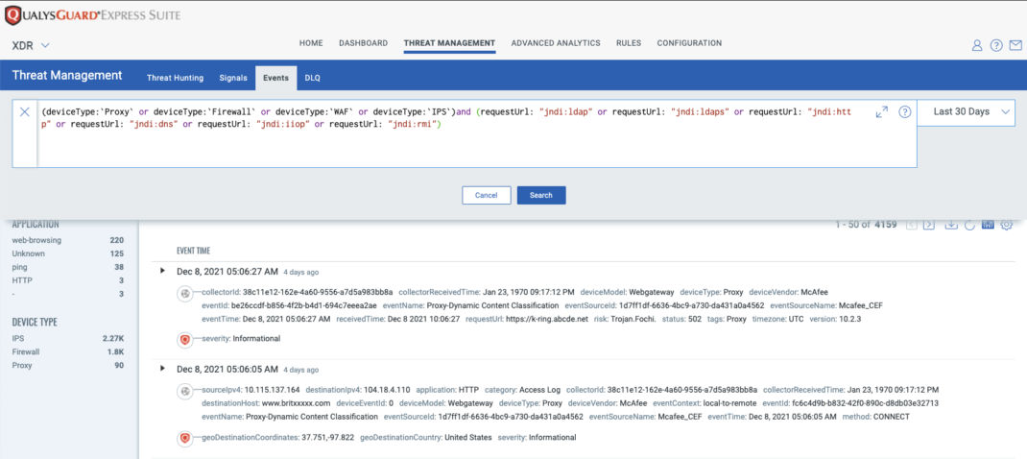The width and height of the screenshot is (1027, 459).
Task: Expand the Dec 8 05:06:05 AM event
Action: click(163, 369)
